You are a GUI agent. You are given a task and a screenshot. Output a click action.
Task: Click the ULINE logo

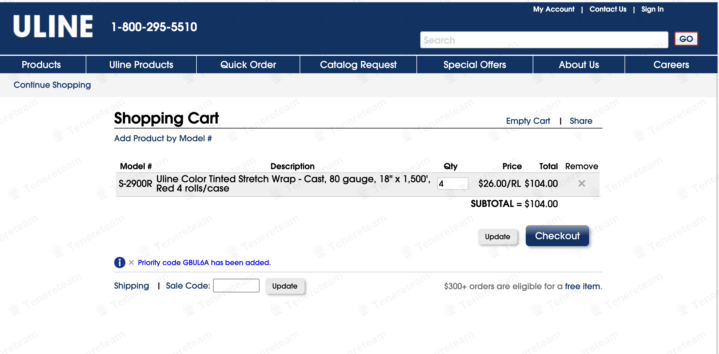tap(53, 26)
